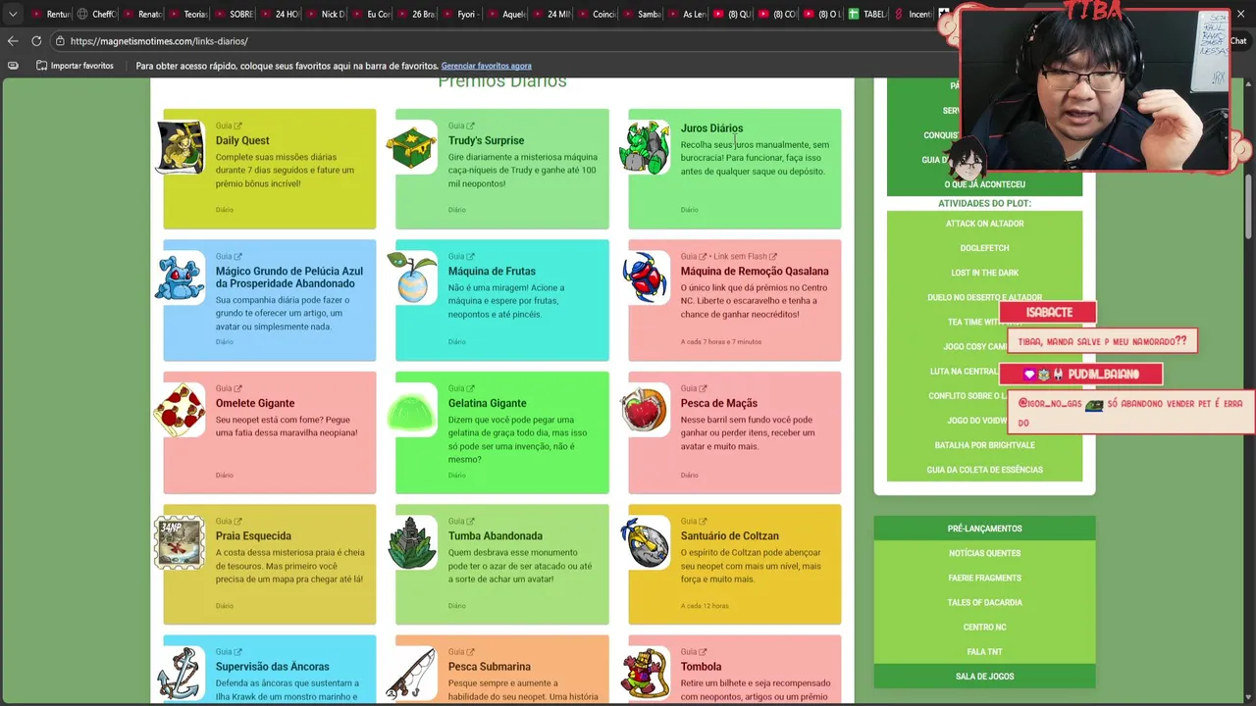The height and width of the screenshot is (706, 1256).
Task: Click the Tombola character icon
Action: pyautogui.click(x=645, y=674)
